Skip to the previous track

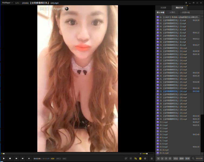click(x=16, y=158)
